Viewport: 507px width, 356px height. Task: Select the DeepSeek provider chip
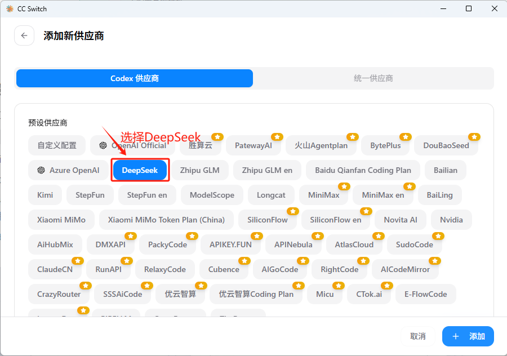[140, 170]
